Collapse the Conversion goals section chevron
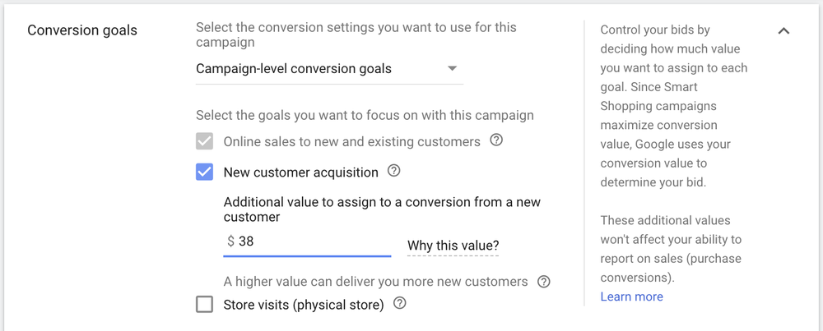823x331 pixels. tap(783, 31)
